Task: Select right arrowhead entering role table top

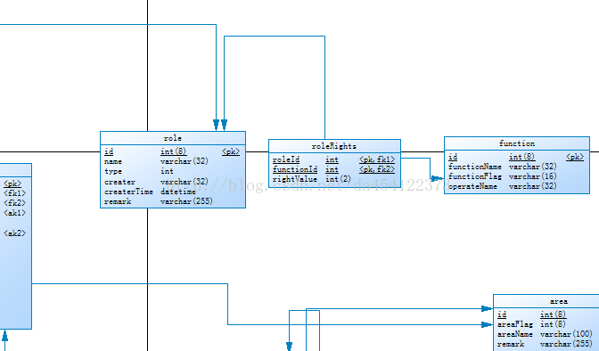Action: 225,125
